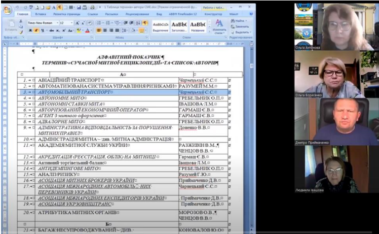Viewport: 379px width, 234px height.
Task: Apply the Заголово... style
Action: coord(179,27)
